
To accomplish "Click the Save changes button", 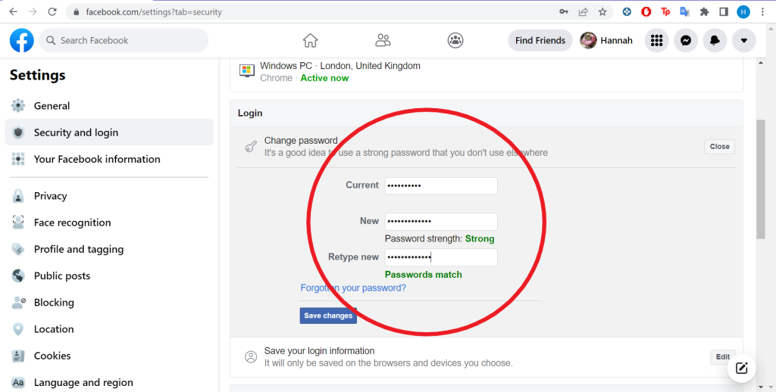I will pyautogui.click(x=328, y=316).
